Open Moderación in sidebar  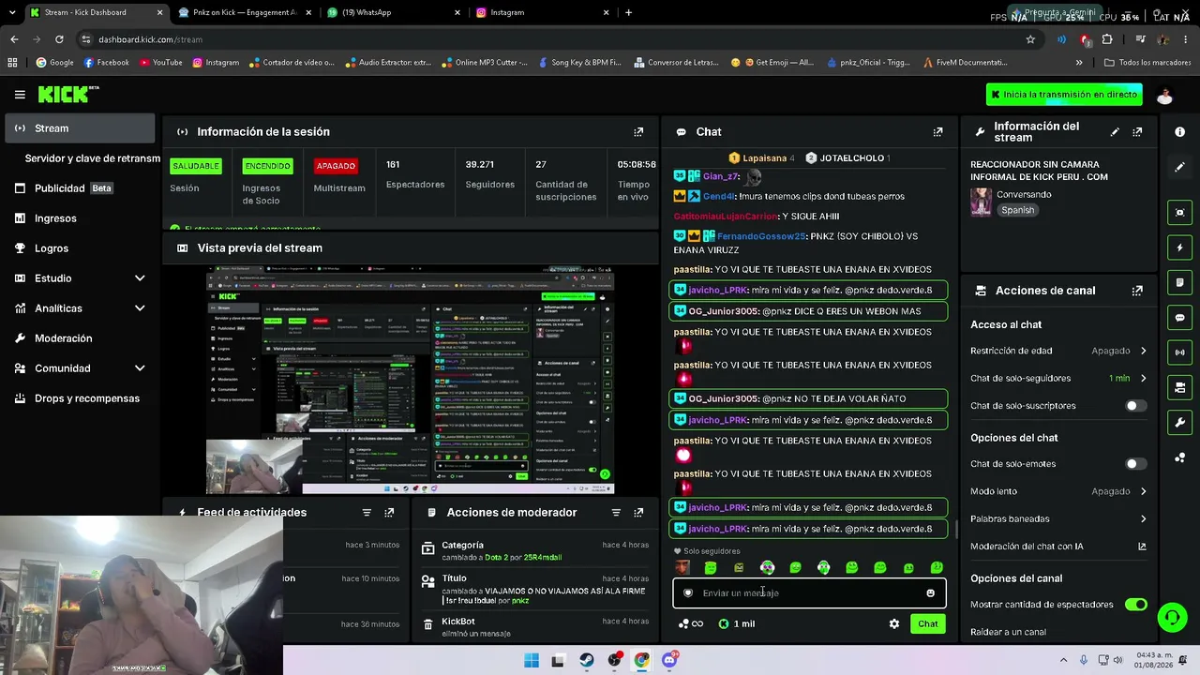(80, 338)
